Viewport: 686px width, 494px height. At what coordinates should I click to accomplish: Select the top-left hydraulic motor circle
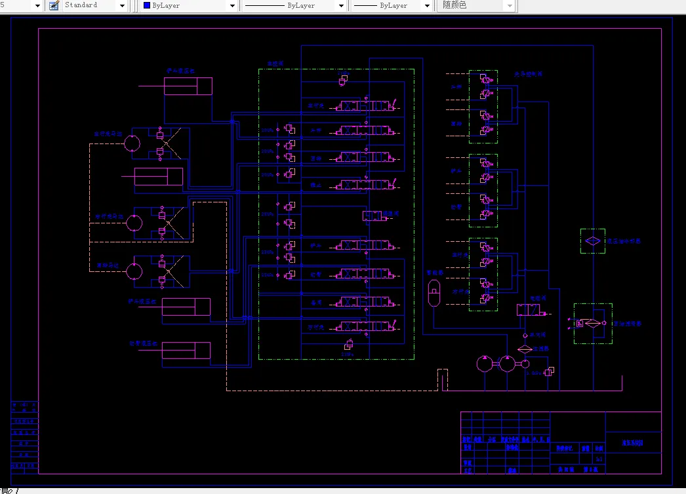[132, 143]
